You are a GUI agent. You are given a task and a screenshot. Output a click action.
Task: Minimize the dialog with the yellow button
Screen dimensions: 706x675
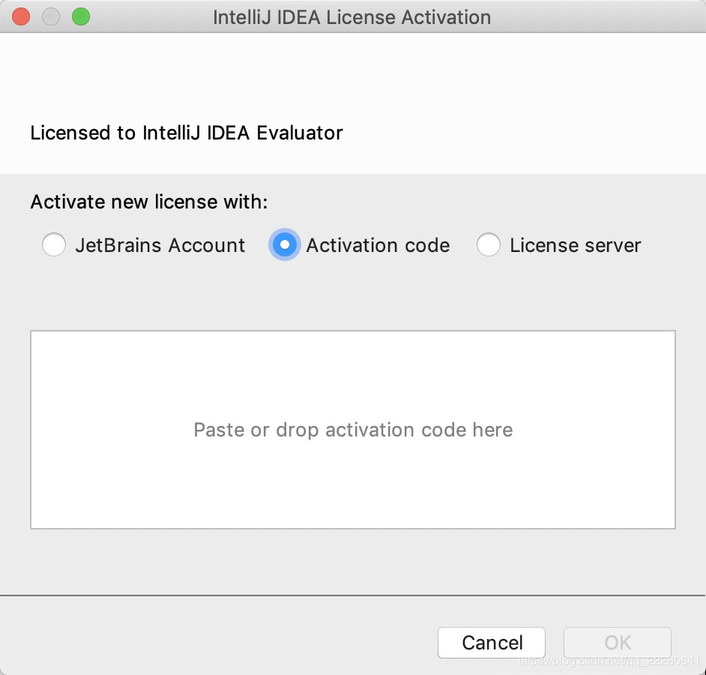[x=51, y=16]
